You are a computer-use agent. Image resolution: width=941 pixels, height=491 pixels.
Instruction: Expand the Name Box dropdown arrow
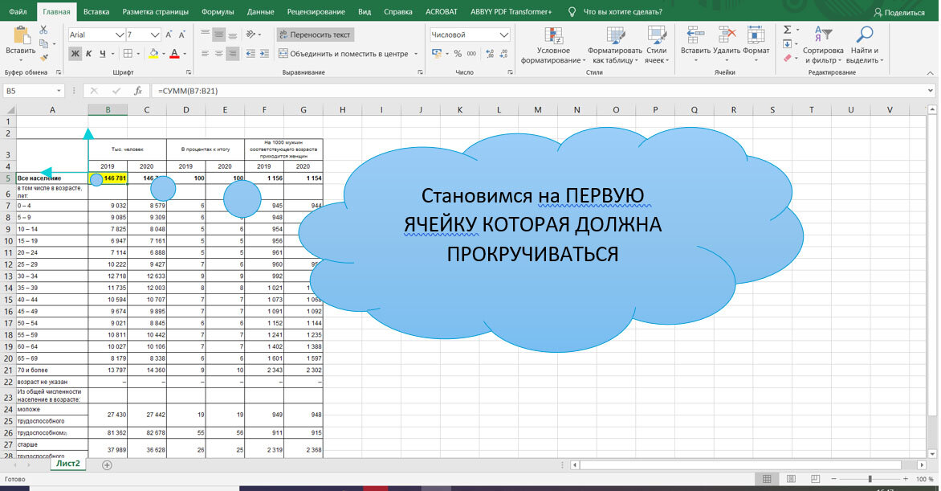coord(59,91)
